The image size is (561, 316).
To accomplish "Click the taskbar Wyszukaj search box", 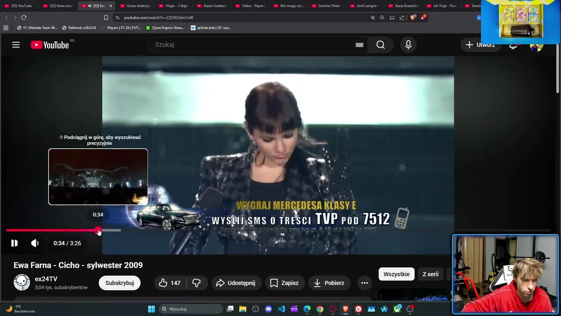I will click(190, 309).
